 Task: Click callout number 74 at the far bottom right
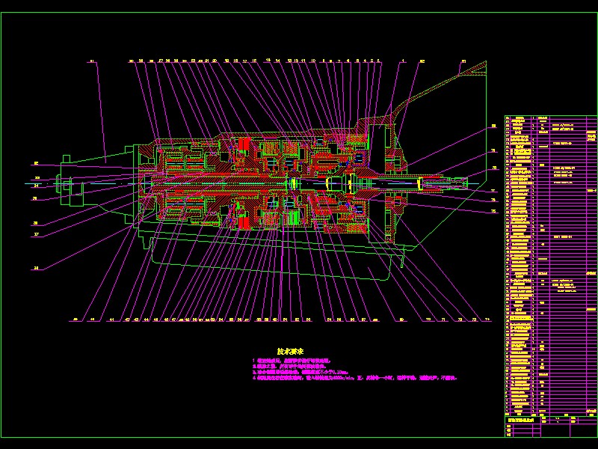[487, 319]
